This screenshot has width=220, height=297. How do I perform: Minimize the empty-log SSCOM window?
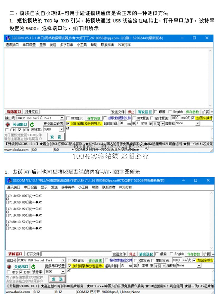[182, 38]
